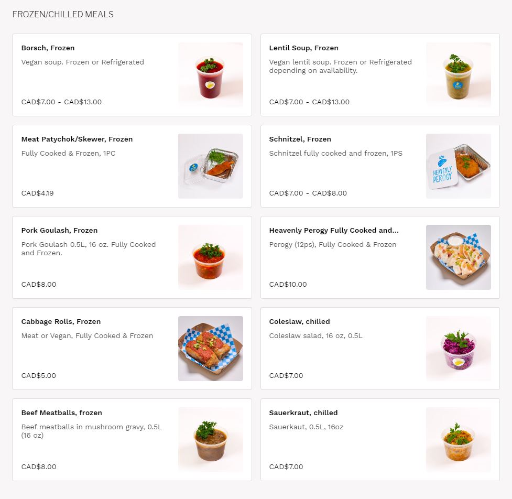Screen dimensions: 512x499
Task: Open the Coleslaw container image
Action: tap(458, 349)
